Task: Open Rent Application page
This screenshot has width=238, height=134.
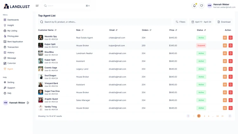Action: click(x=13, y=42)
